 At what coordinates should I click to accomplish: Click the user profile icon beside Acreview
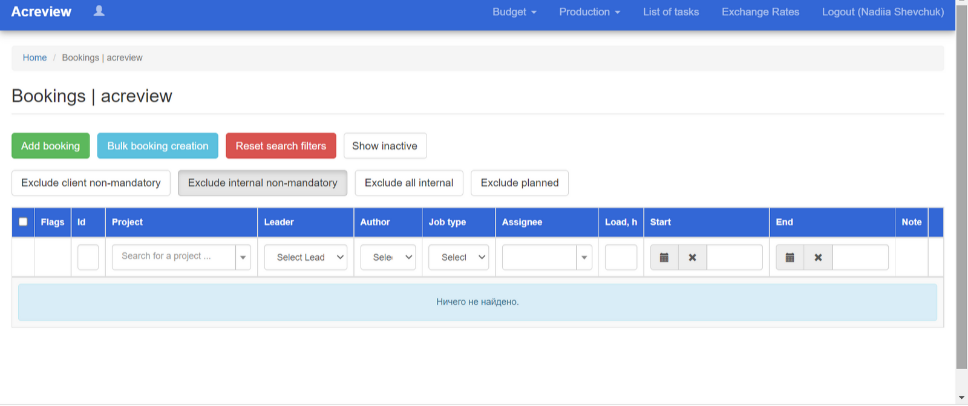tap(99, 11)
